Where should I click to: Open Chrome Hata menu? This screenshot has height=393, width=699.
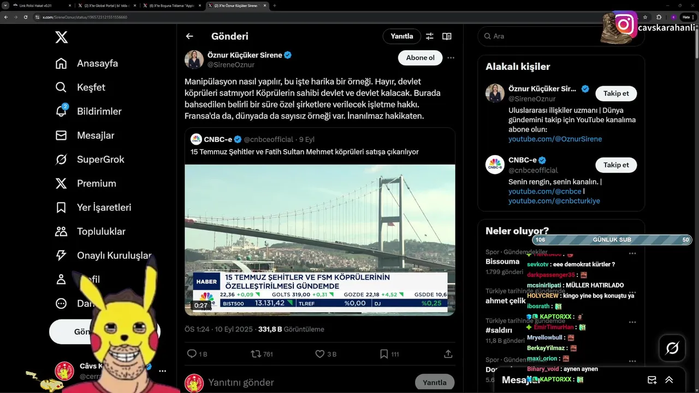[x=688, y=17]
